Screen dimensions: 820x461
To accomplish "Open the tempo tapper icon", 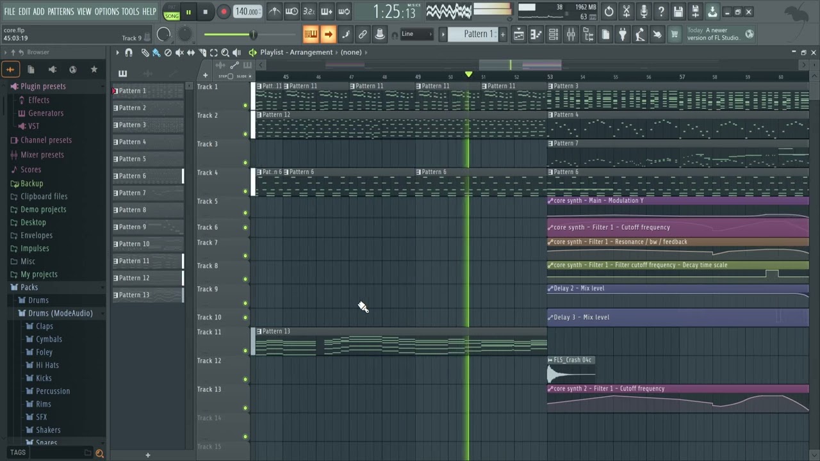I will [639, 34].
